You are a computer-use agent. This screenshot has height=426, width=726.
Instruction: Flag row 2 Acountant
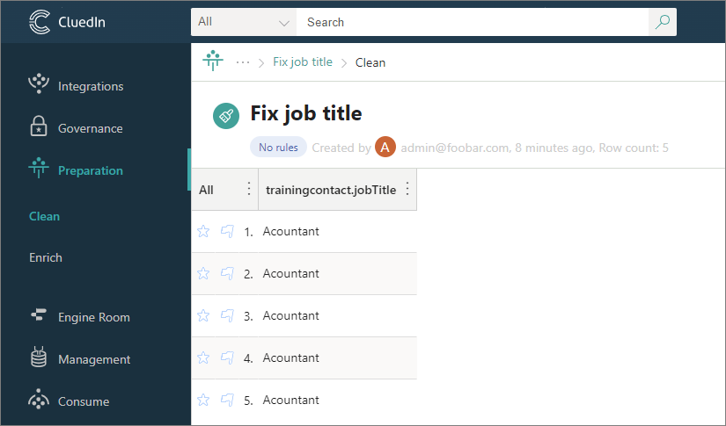click(x=227, y=273)
